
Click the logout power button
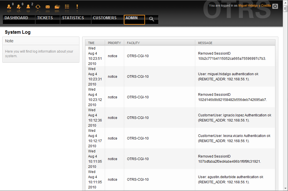pyautogui.click(x=275, y=6)
